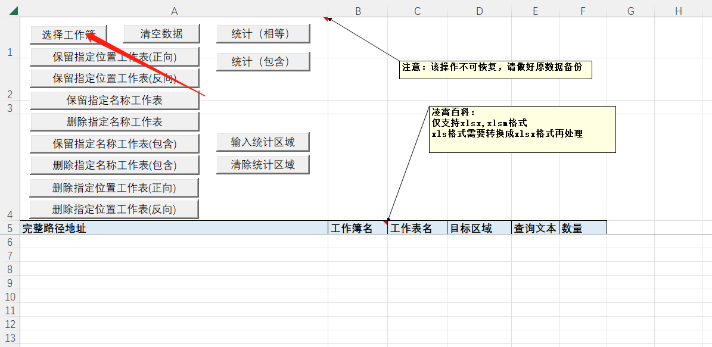
Task: Click the 选择工作簿 button
Action: pyautogui.click(x=69, y=35)
